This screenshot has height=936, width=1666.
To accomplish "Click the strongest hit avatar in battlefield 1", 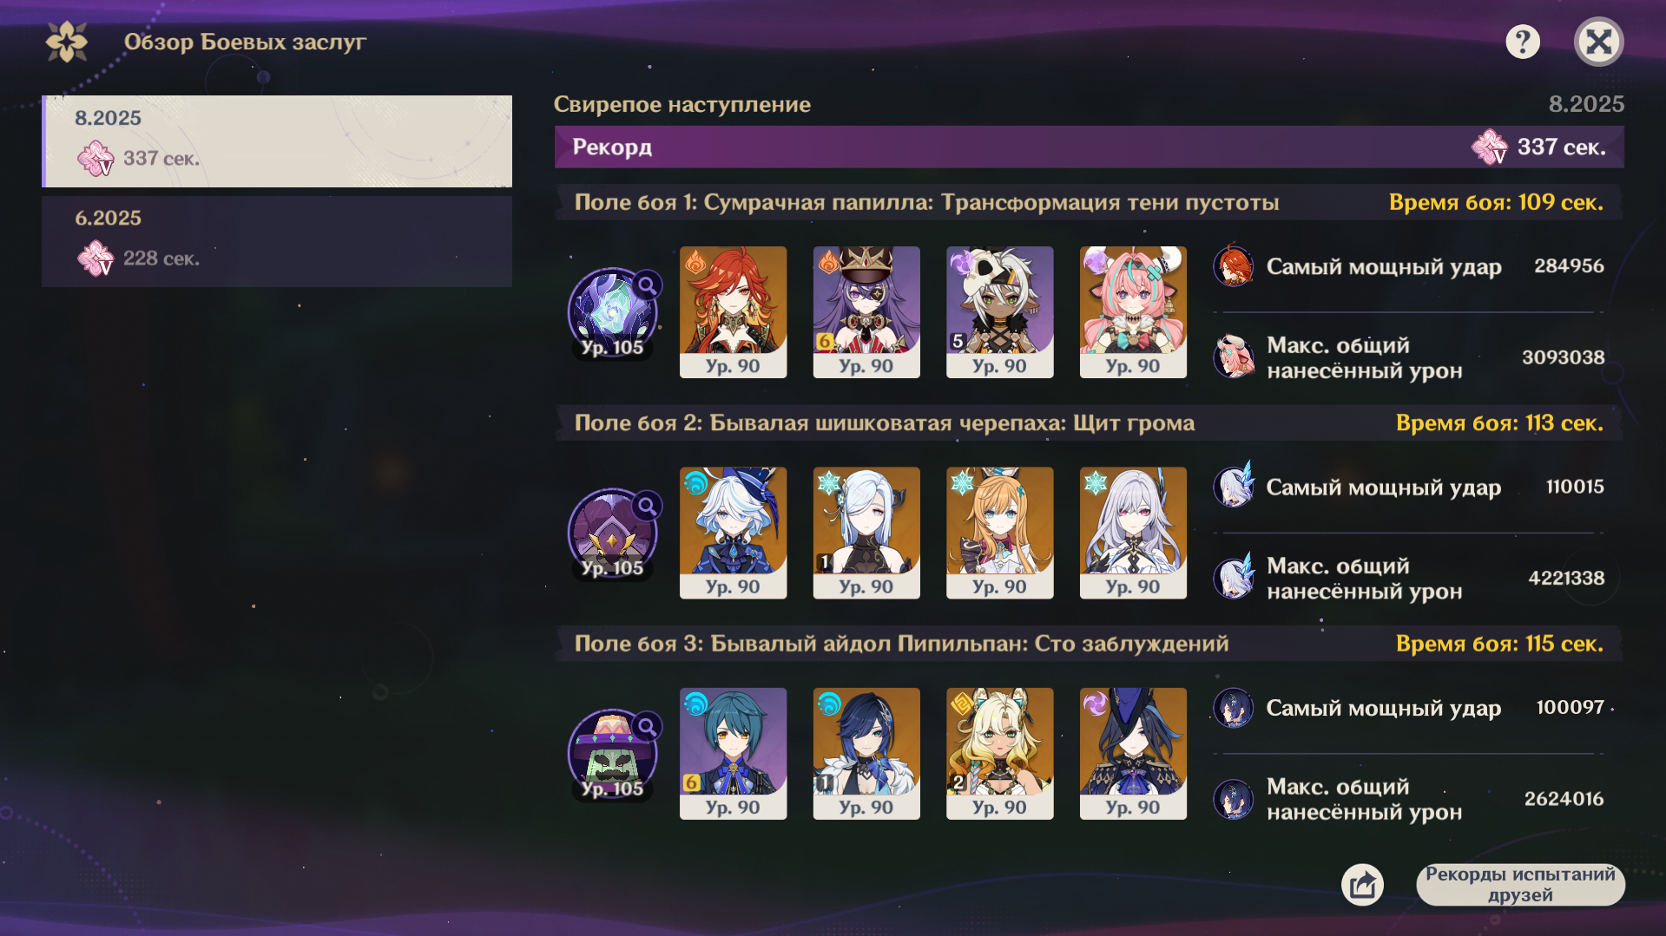I will pos(1234,266).
